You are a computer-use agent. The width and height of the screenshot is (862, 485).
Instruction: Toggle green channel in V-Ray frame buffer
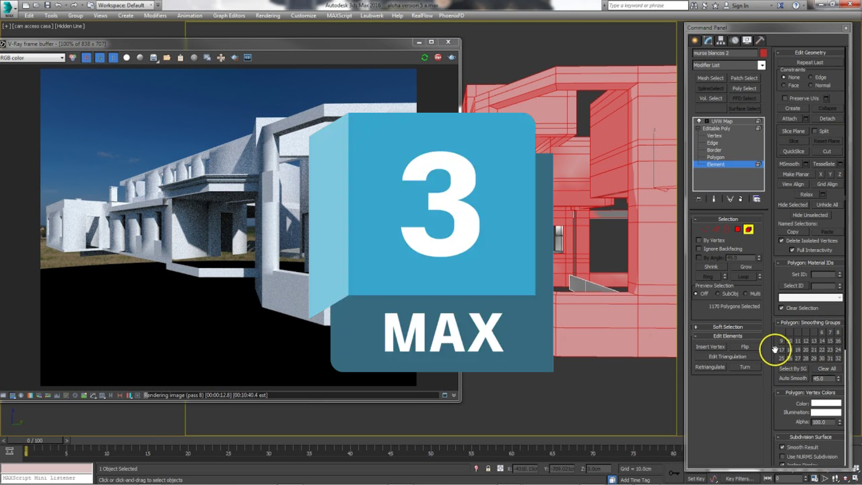100,57
